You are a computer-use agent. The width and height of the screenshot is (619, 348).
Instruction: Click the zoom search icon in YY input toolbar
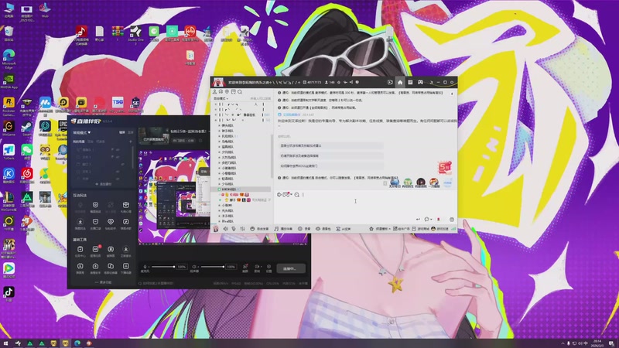coord(297,195)
